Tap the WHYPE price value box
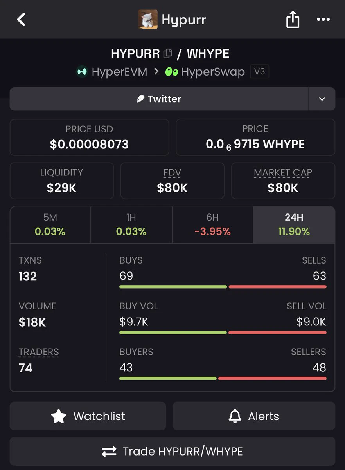 tap(255, 137)
